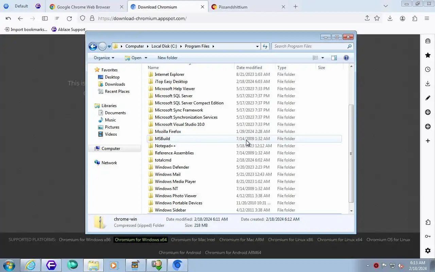This screenshot has width=435, height=272.
Task: Reload the Download Chromium page
Action: pyautogui.click(x=69, y=18)
